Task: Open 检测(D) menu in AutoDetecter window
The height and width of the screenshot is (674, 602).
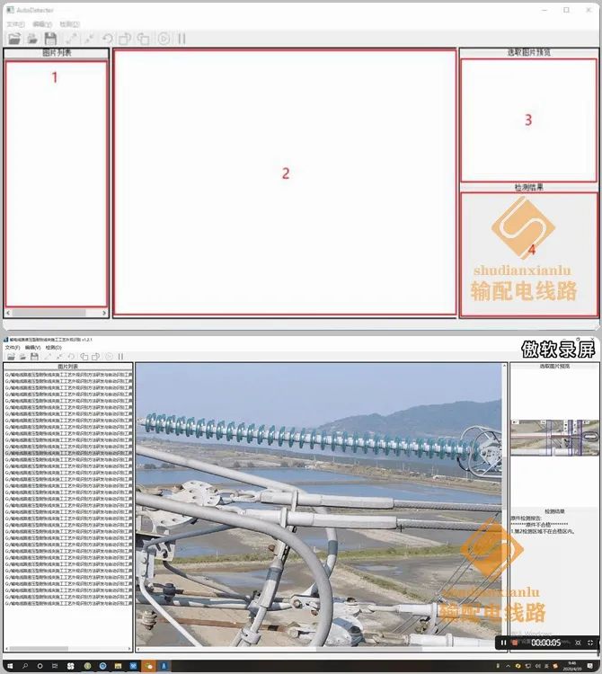Action: pyautogui.click(x=69, y=24)
